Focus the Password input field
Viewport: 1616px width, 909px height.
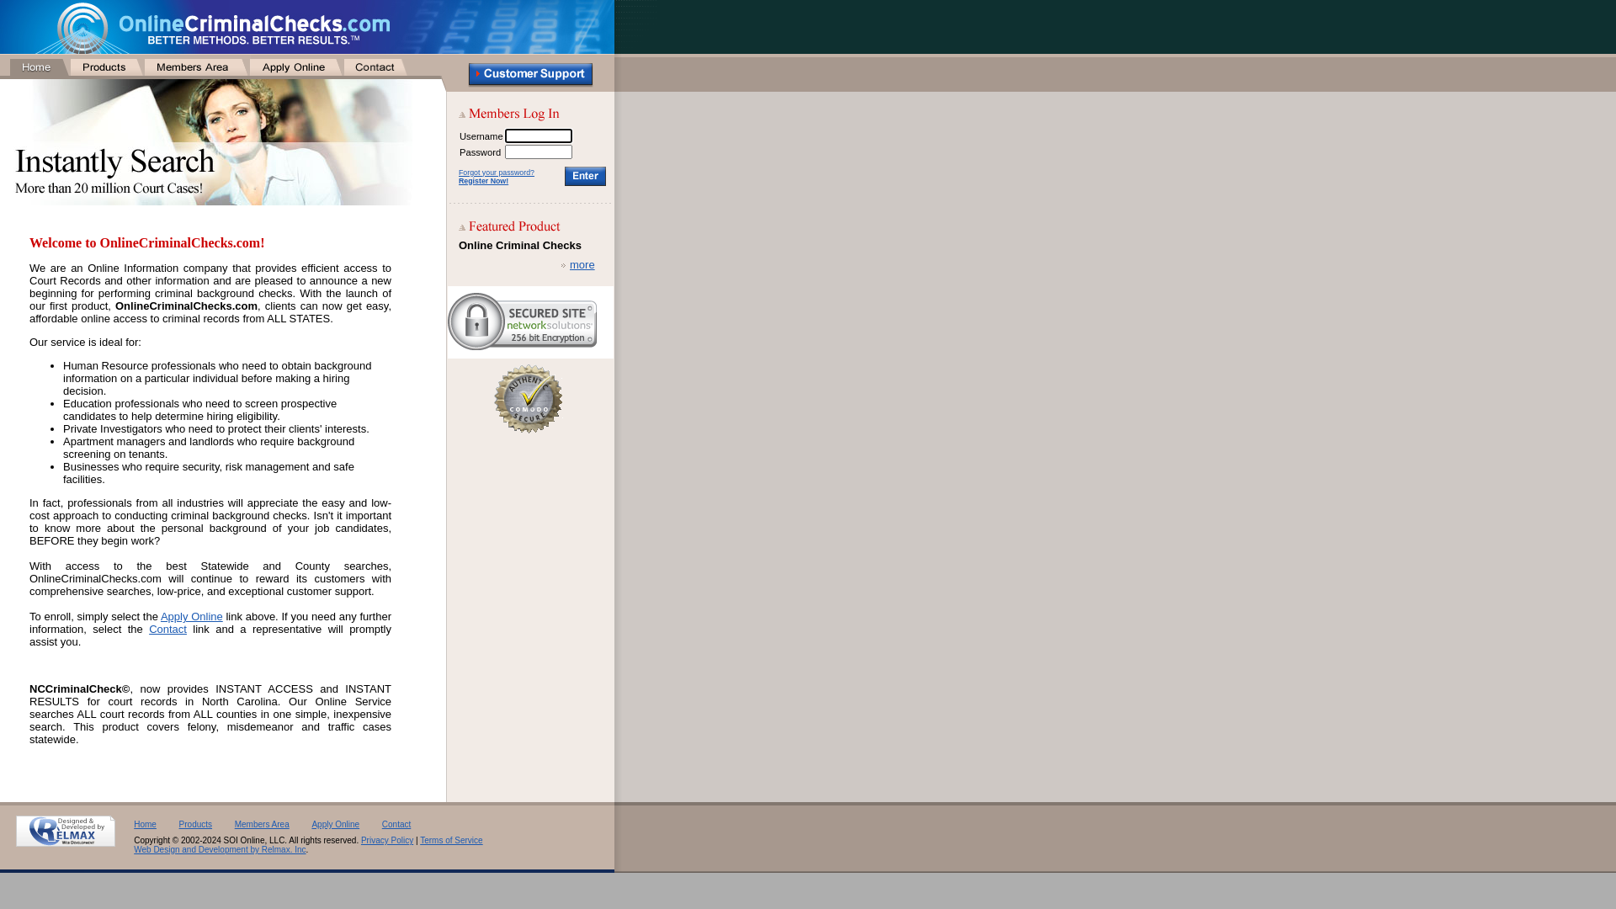click(539, 151)
